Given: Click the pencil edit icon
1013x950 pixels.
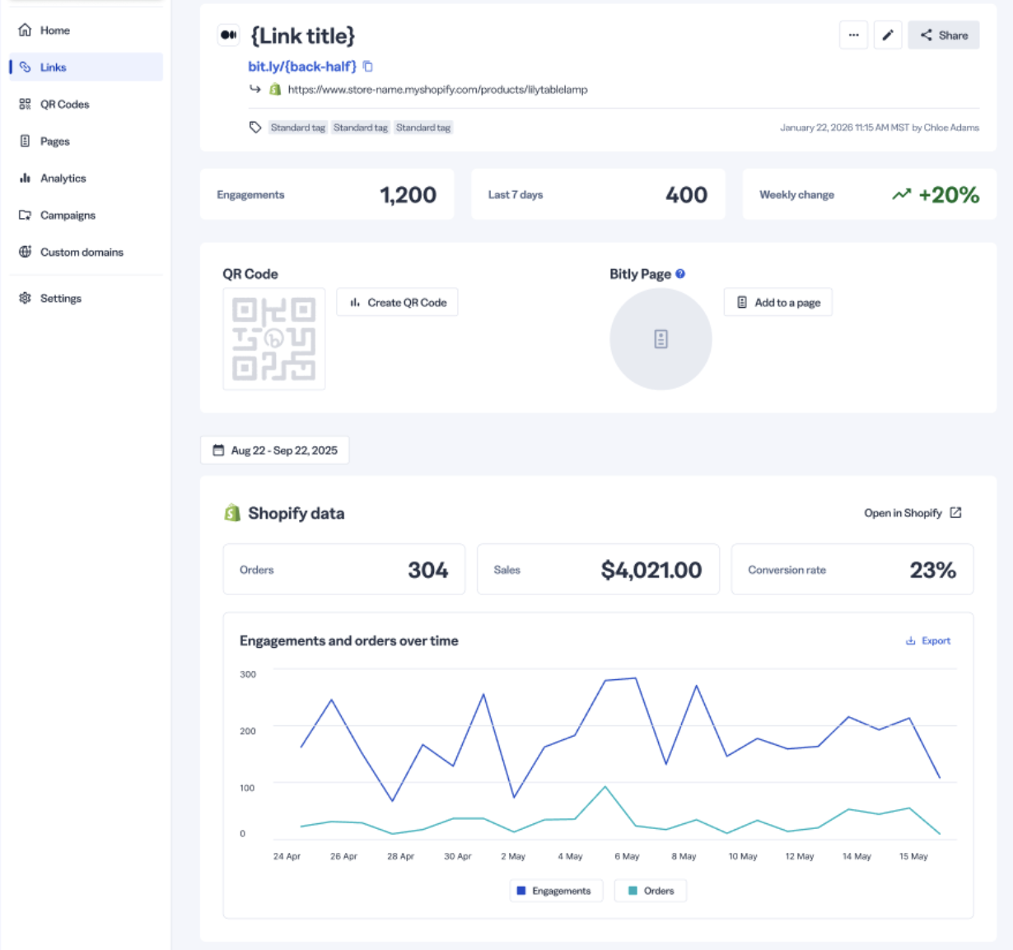Looking at the screenshot, I should (x=888, y=35).
